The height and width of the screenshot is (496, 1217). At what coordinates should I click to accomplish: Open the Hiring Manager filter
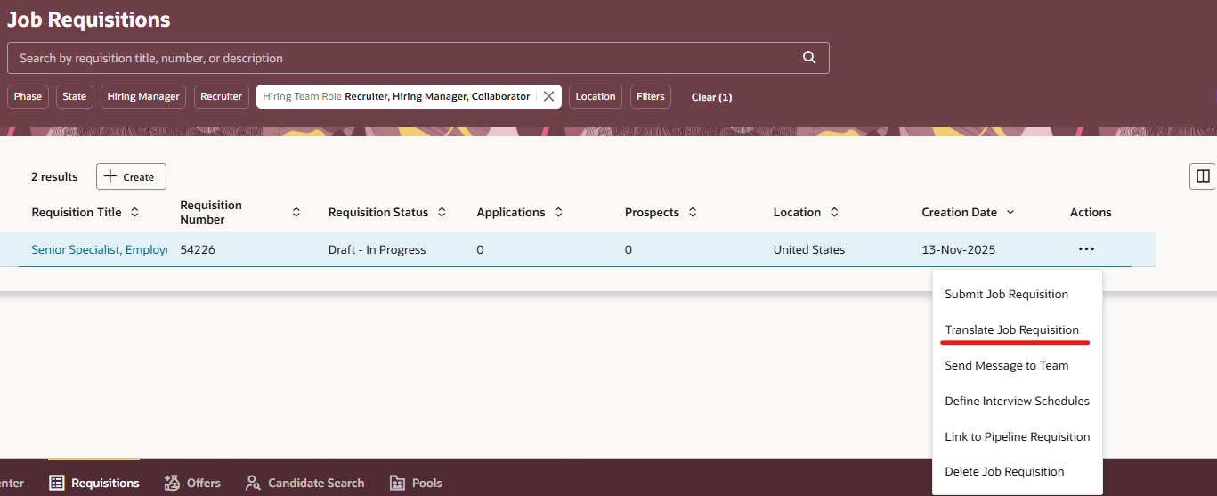[x=143, y=96]
